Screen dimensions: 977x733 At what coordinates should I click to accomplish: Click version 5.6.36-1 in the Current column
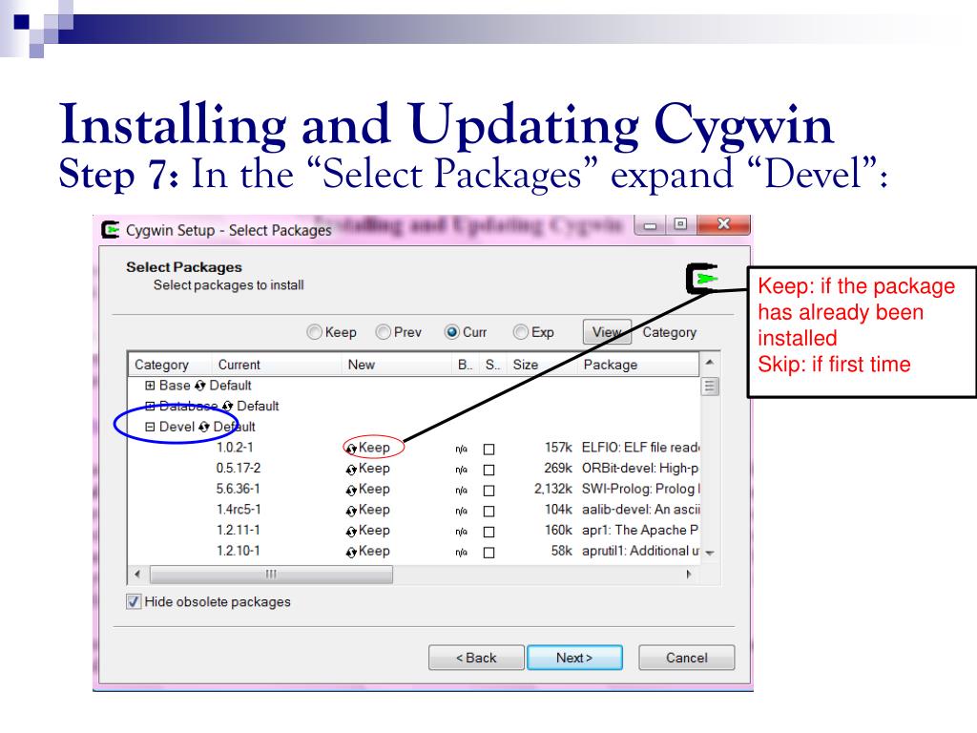coord(238,489)
